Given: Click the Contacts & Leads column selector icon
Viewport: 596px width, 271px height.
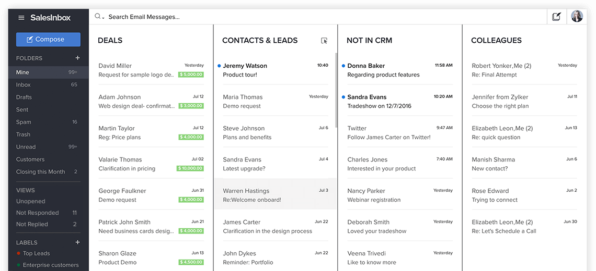Looking at the screenshot, I should [324, 41].
